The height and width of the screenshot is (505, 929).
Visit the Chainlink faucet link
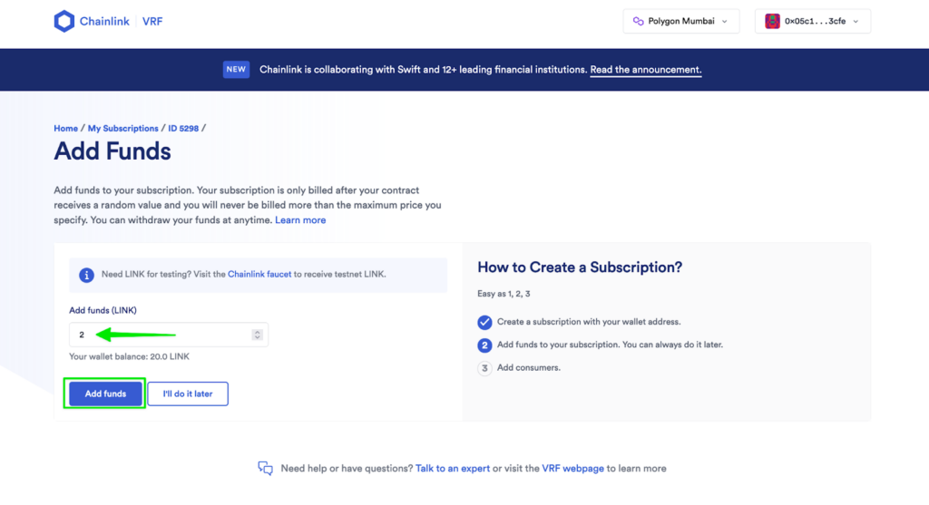click(259, 274)
